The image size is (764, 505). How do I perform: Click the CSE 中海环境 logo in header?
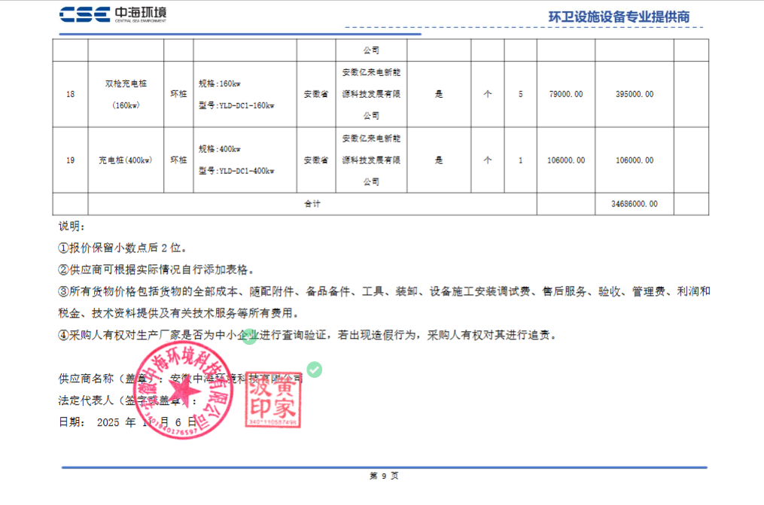click(x=113, y=16)
